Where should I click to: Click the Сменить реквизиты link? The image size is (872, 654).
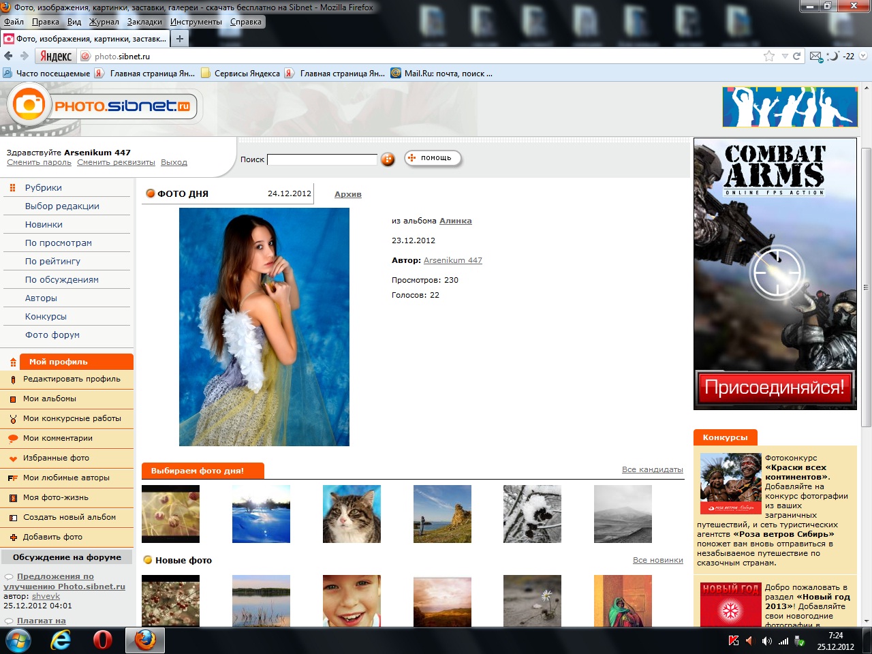(x=116, y=163)
